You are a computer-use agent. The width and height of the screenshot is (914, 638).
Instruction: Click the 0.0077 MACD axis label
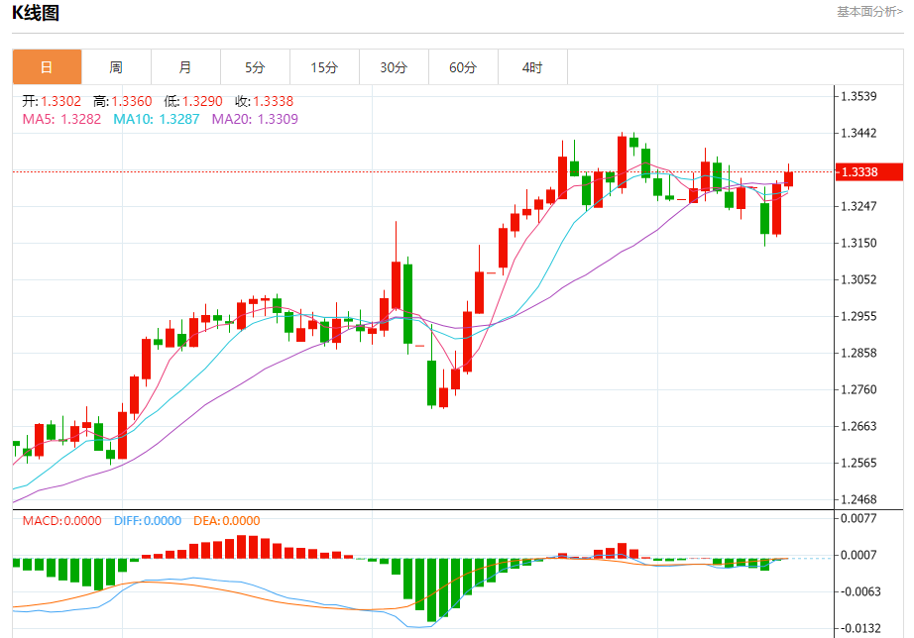coord(858,518)
